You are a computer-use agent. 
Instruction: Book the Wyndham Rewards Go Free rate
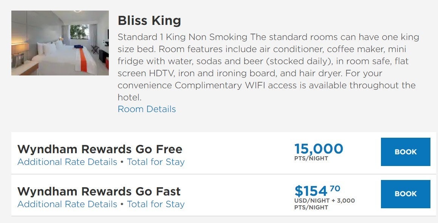pos(405,152)
